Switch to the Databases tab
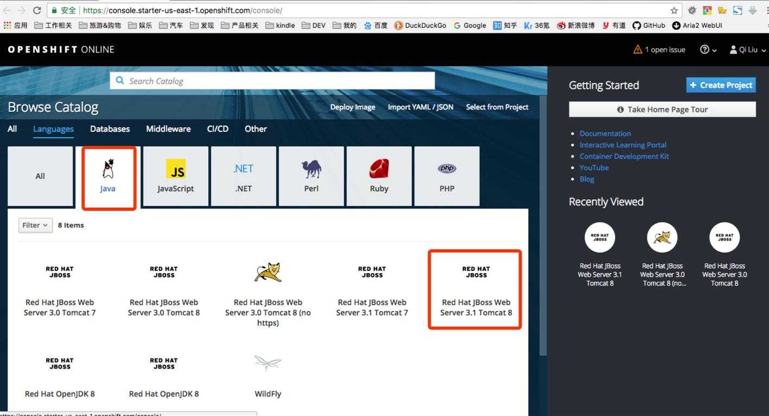 110,129
